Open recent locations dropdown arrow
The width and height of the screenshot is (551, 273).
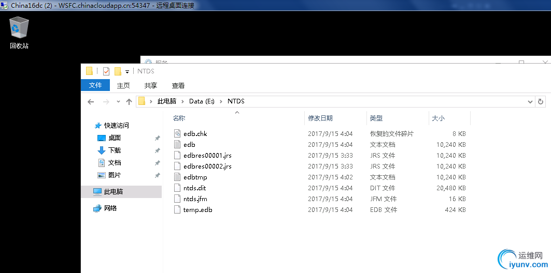(x=118, y=102)
